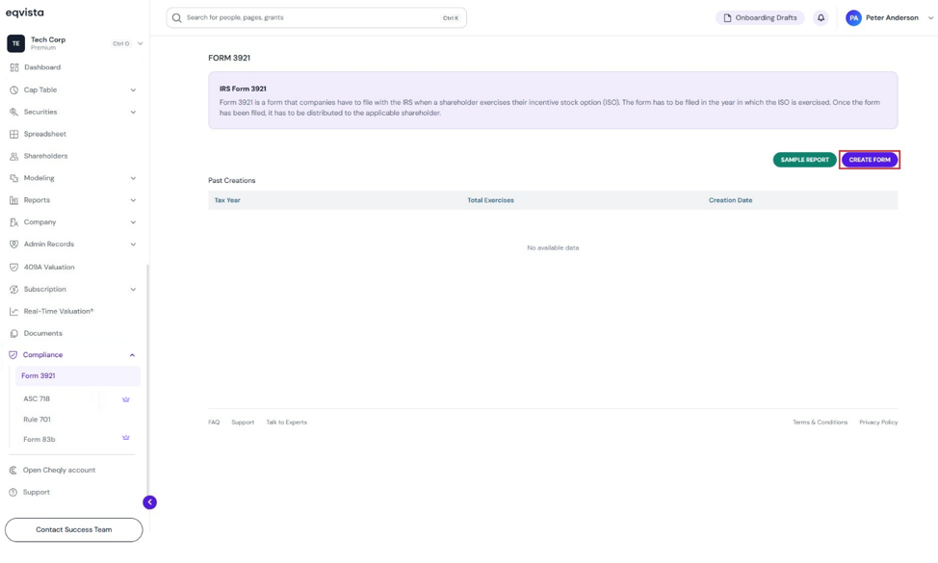Screen dimensions: 938x563
Task: Click the Spreadsheet grid icon
Action: (13, 134)
